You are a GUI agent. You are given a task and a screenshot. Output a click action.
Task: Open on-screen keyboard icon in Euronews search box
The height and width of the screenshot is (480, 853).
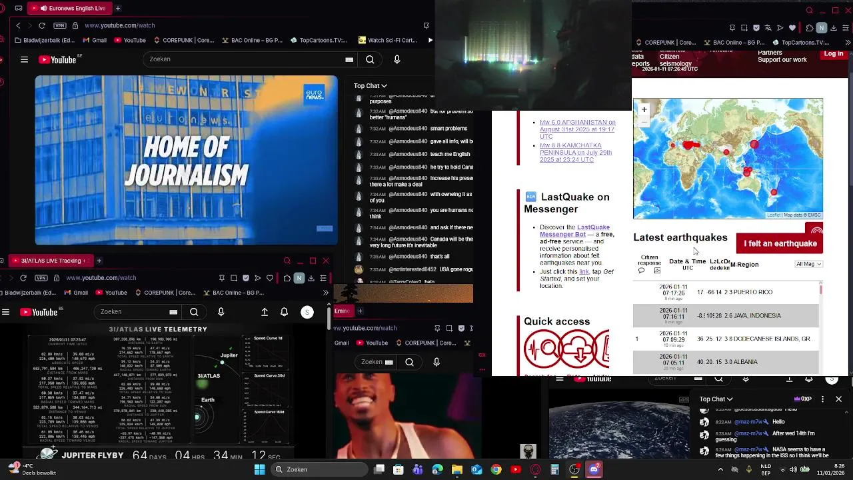coord(349,59)
